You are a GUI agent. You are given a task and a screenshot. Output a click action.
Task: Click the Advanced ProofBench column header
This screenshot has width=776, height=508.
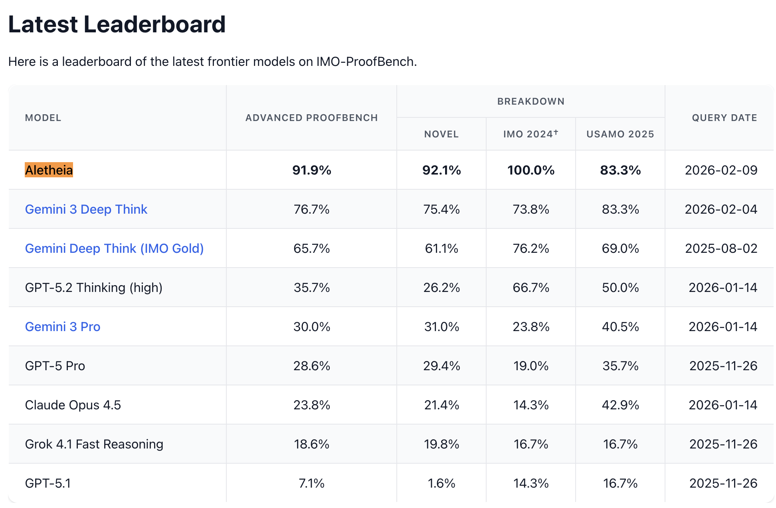[311, 118]
